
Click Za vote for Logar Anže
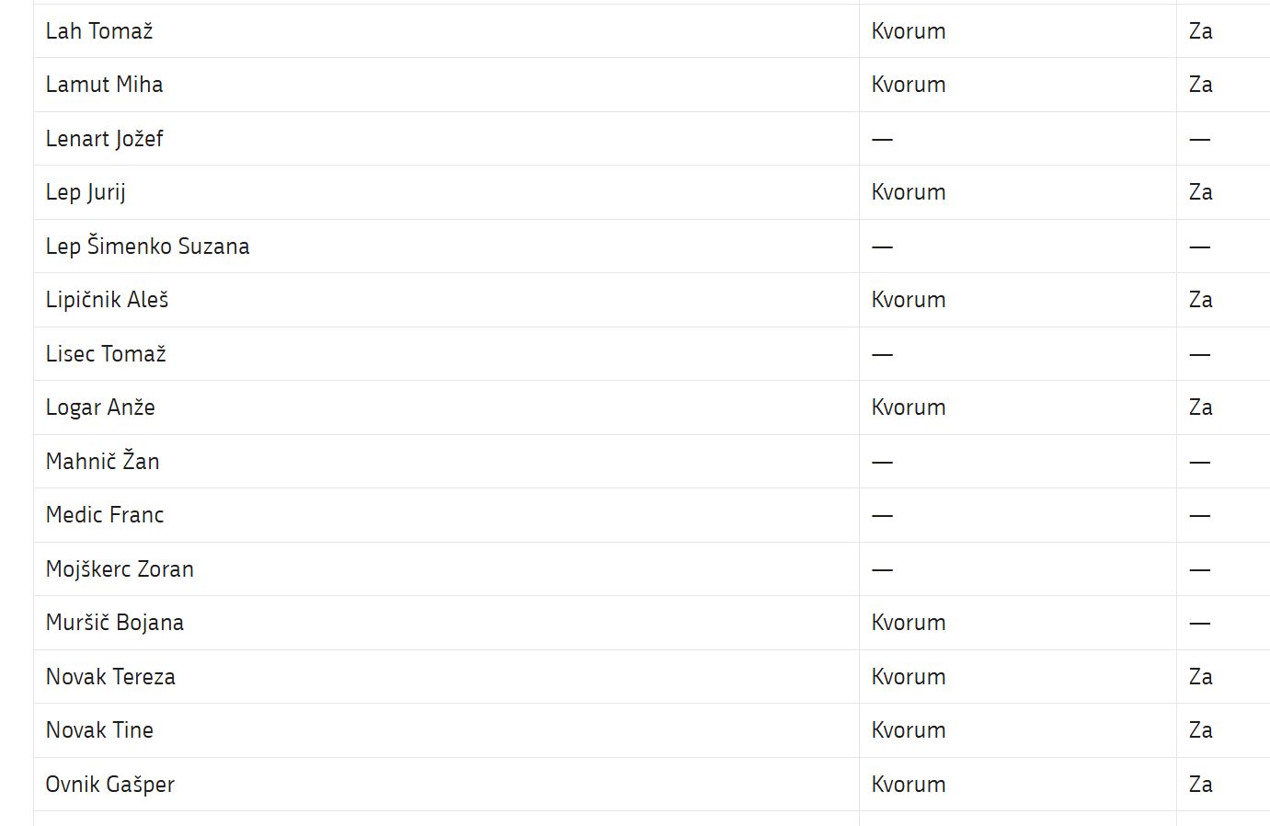point(1200,407)
